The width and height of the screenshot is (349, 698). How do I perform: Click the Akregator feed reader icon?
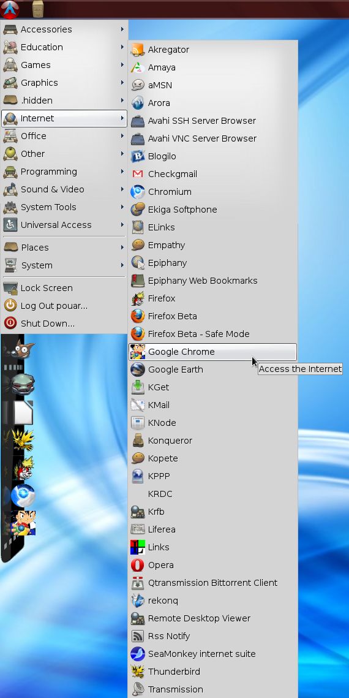(138, 50)
